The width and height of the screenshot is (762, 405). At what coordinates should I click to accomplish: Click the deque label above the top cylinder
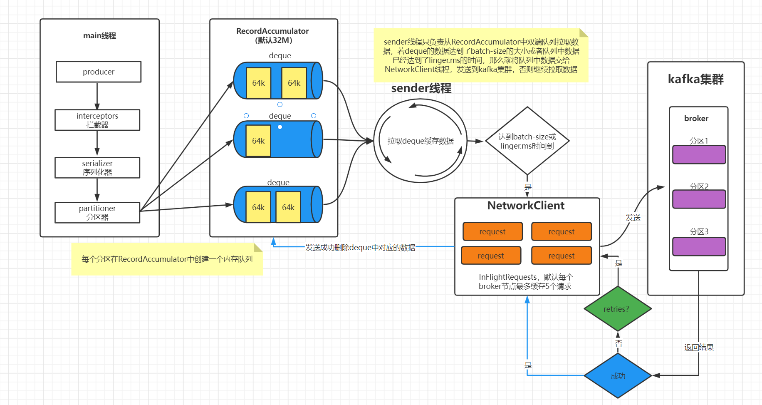pyautogui.click(x=280, y=55)
